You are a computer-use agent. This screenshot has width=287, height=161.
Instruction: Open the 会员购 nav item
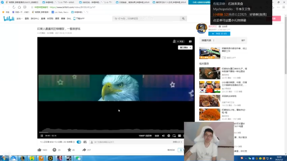[x=50, y=18]
